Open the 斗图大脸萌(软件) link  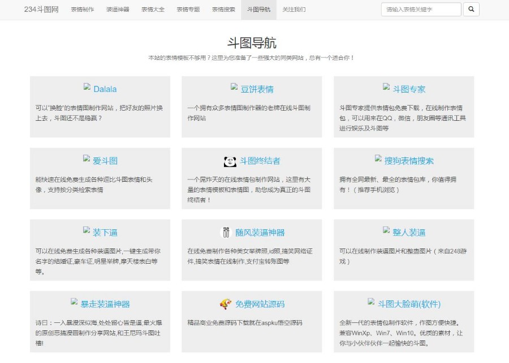[x=409, y=304]
